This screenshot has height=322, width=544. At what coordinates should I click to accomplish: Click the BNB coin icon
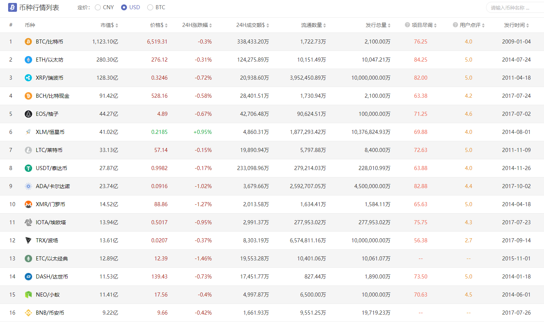[28, 313]
